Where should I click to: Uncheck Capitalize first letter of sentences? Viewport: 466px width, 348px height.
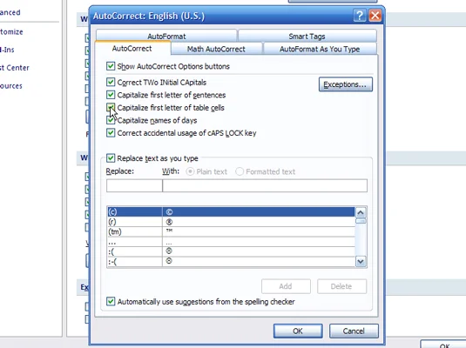(111, 95)
